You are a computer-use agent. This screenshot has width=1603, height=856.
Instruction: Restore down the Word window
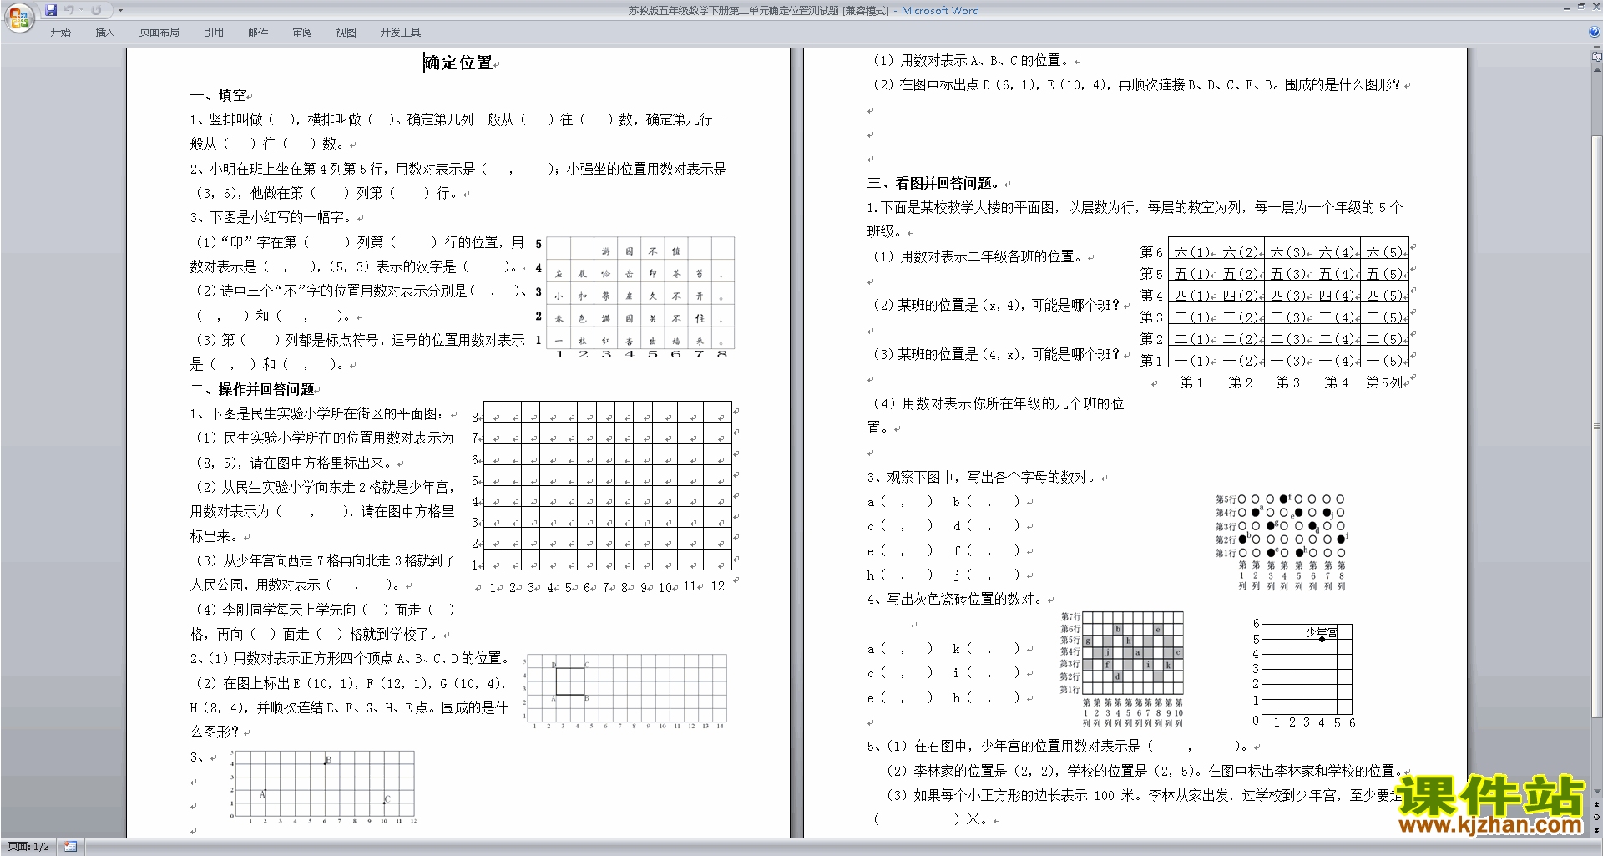point(1581,7)
